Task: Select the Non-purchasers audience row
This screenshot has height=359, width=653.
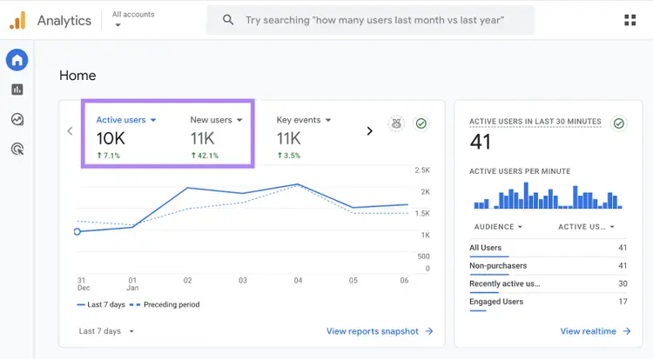Action: (x=548, y=266)
